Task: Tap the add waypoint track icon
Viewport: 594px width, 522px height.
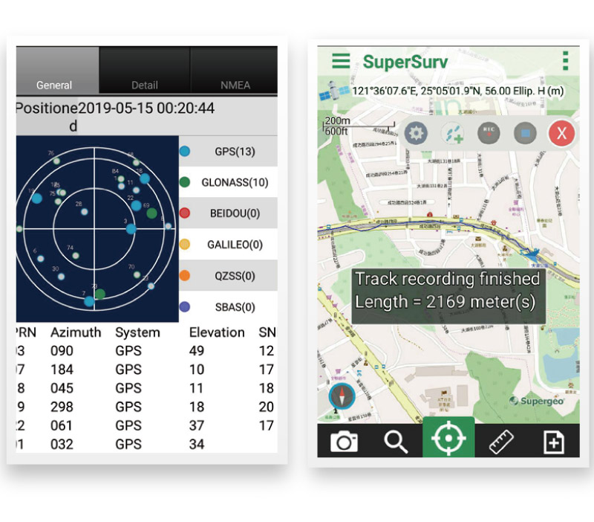Action: point(453,134)
